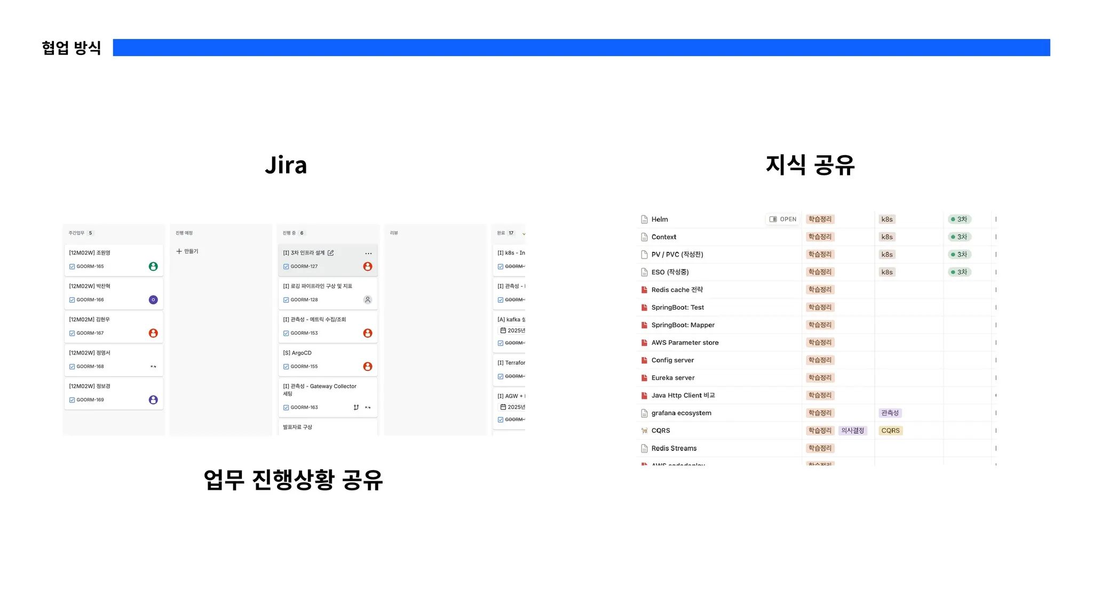The image size is (1093, 614).
Task: Click 주간업무 column header
Action: [x=76, y=233]
